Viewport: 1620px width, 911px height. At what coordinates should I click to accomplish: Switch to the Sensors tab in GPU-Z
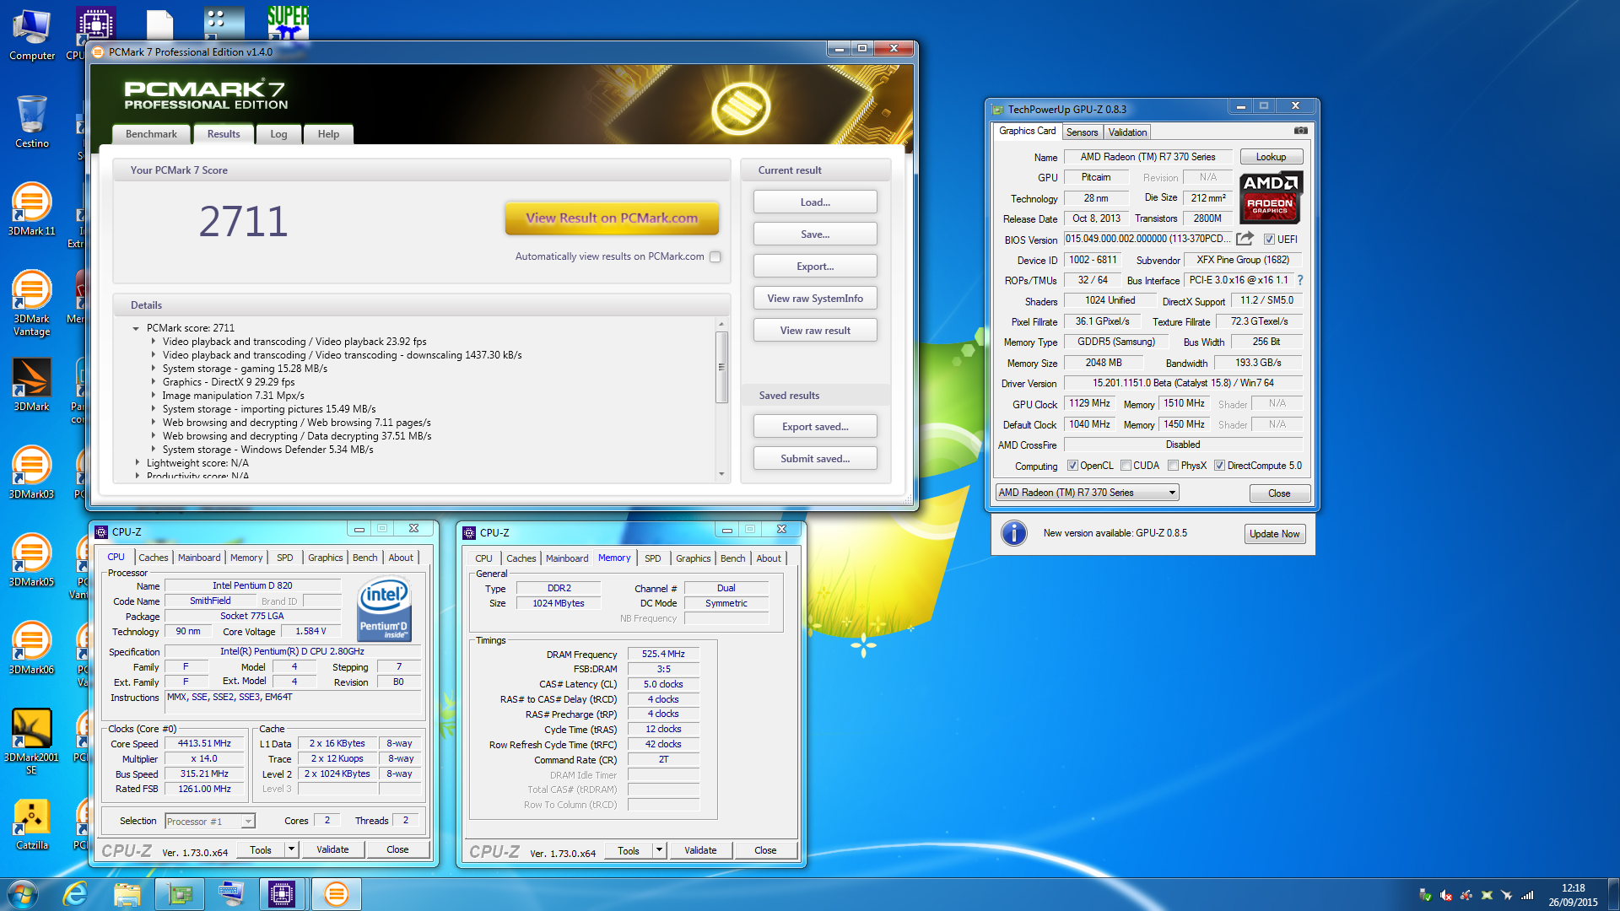click(x=1082, y=132)
